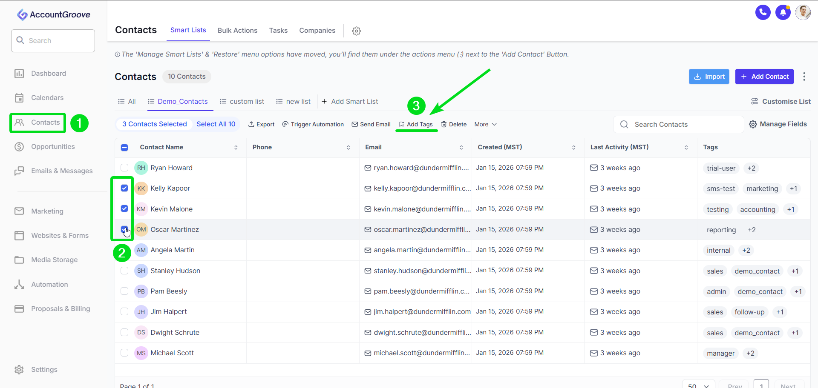
Task: Open Manage Fields
Action: pyautogui.click(x=778, y=124)
